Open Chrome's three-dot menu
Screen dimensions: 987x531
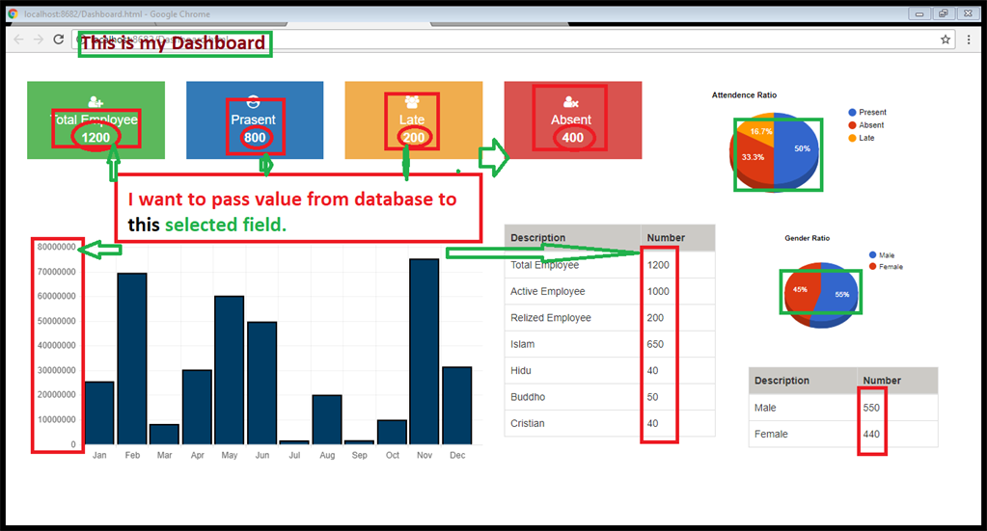[x=969, y=40]
